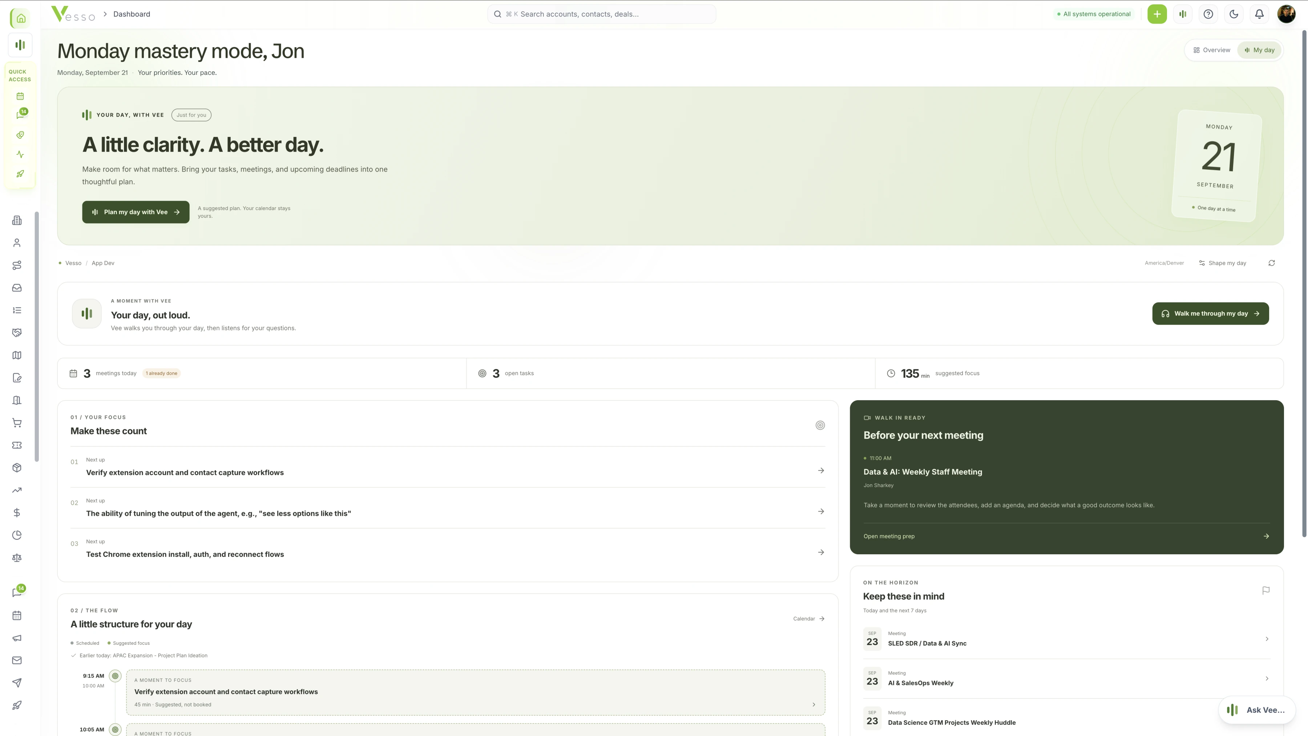
Task: Click the Quick Access calendar icon
Action: click(x=20, y=96)
